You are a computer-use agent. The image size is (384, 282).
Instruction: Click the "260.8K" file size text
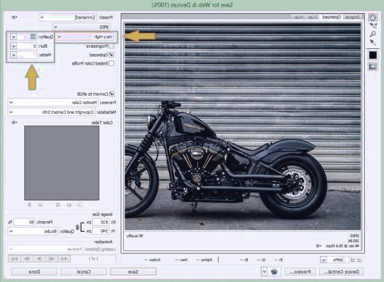point(354,241)
